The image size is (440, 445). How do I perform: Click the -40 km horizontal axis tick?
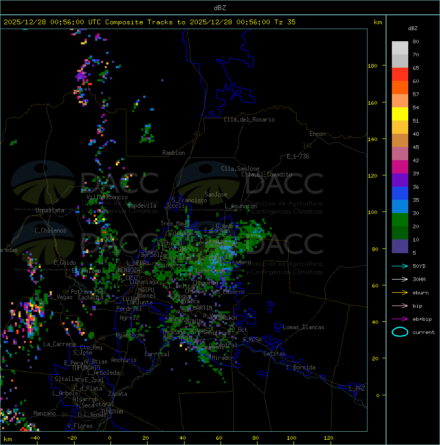(x=35, y=438)
